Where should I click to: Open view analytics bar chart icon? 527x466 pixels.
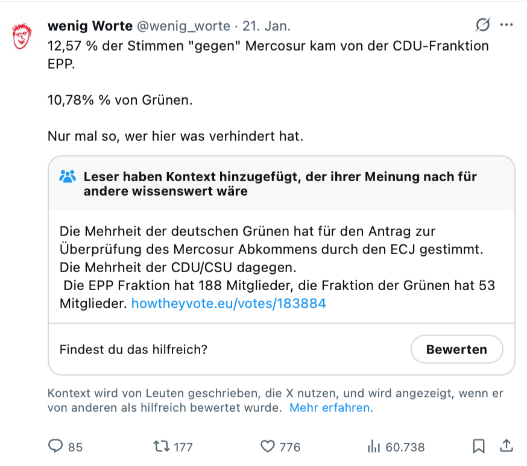(373, 446)
